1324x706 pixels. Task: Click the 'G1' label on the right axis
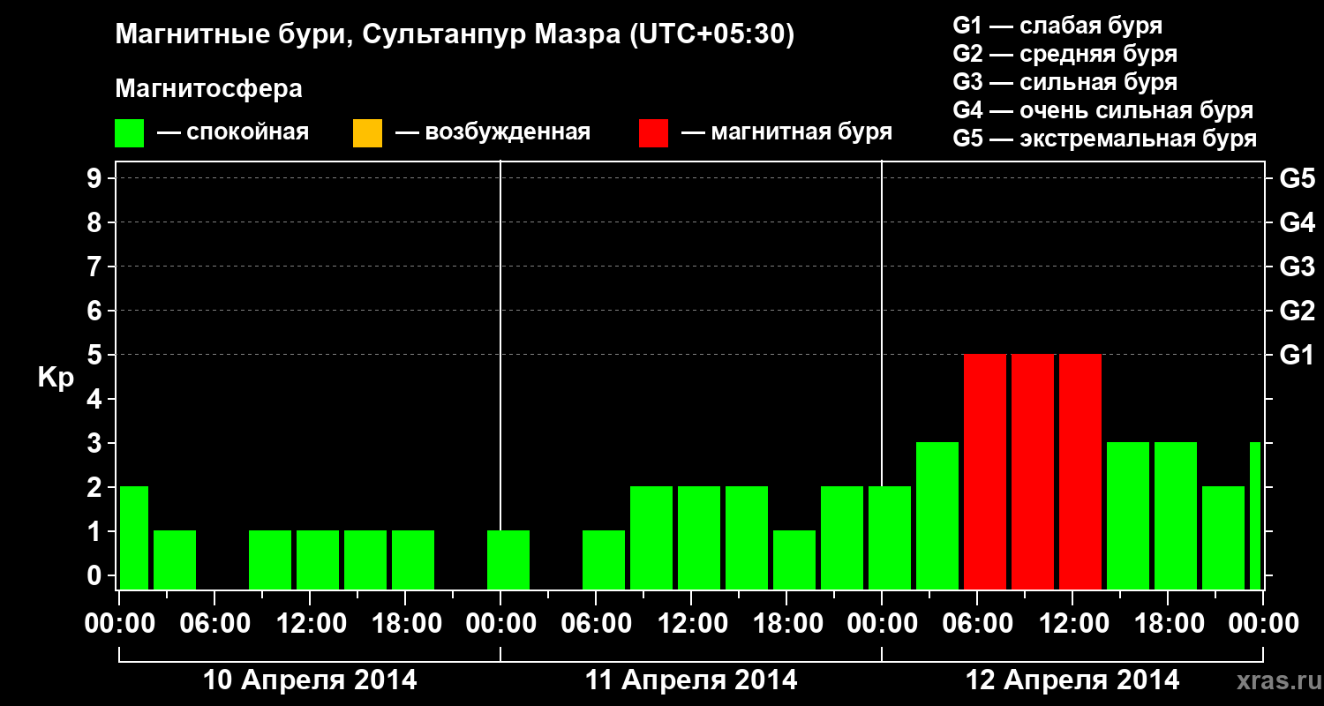pos(1297,355)
